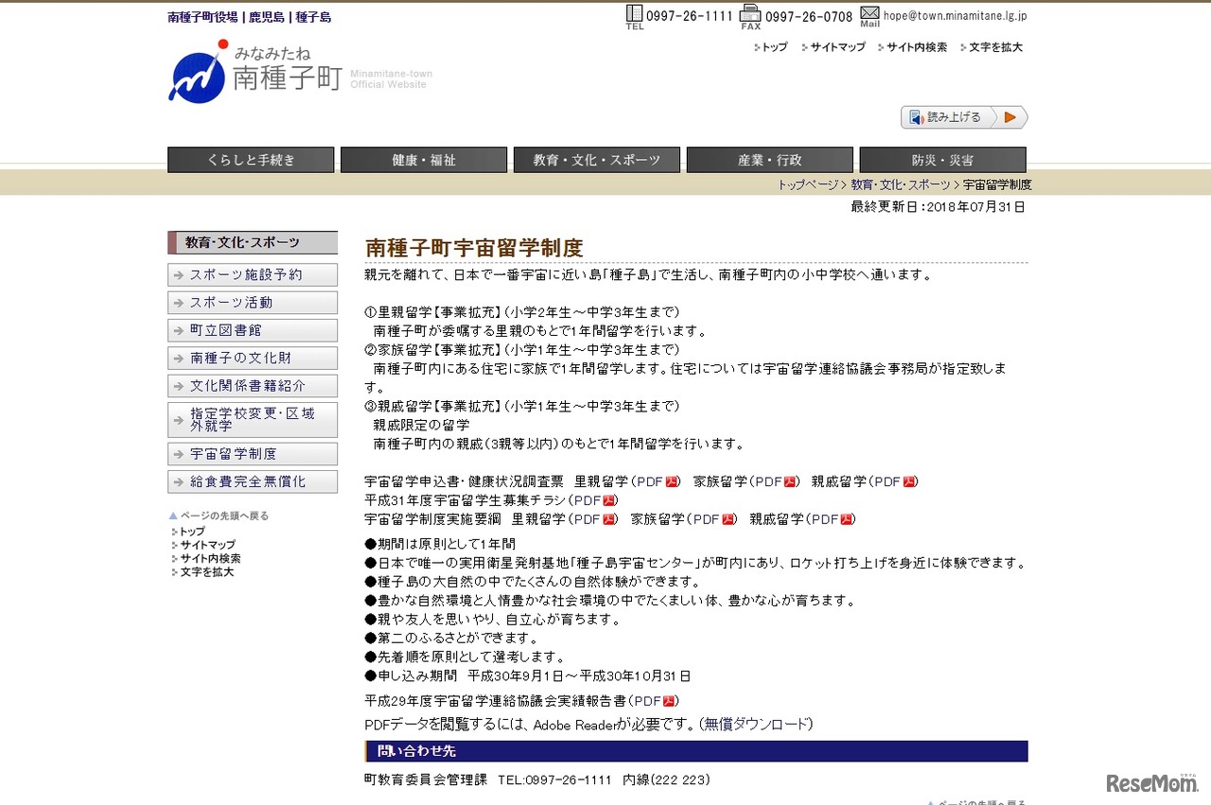Image resolution: width=1211 pixels, height=805 pixels.
Task: Select the 教育・文化・スポーツ navigation tab
Action: [x=596, y=159]
